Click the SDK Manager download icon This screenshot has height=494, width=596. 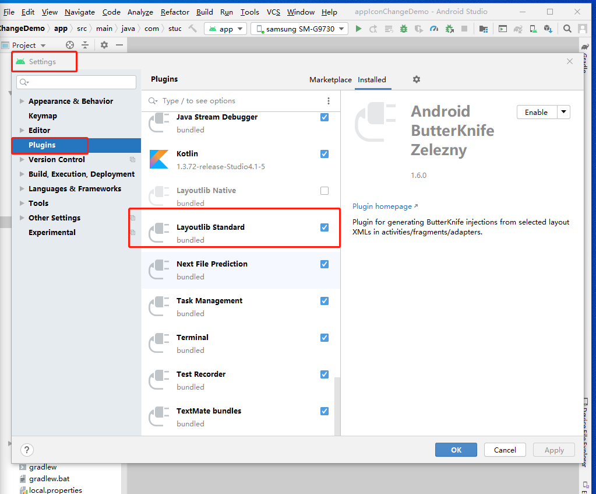click(548, 29)
